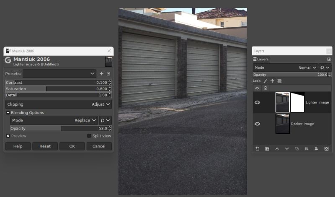Open the Clipping Adjust dropdown
The width and height of the screenshot is (335, 197).
[x=58, y=104]
